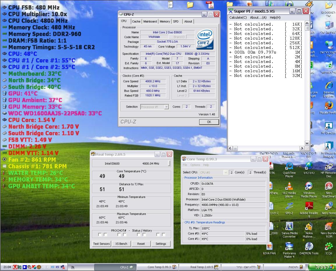Open text document icon at top of desktop
This screenshot has height=271, width=336.
point(170,5)
